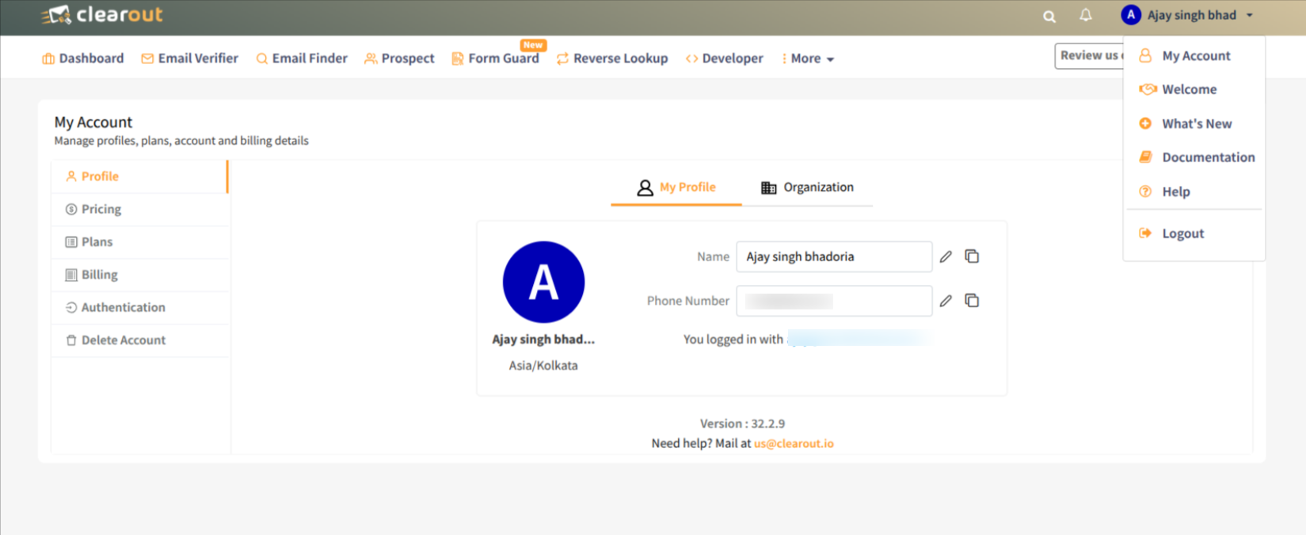Copy the name using the copy icon
Screen dimensions: 1306x535
coord(972,256)
